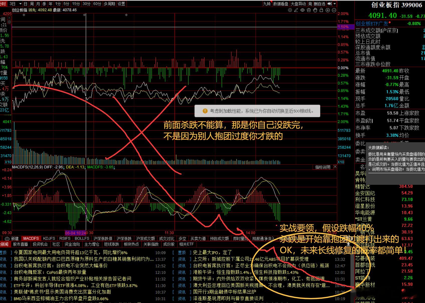Screen dimensions: 425x303
Task: Open news 史上最大IPO, 定了
Action: 212,252
